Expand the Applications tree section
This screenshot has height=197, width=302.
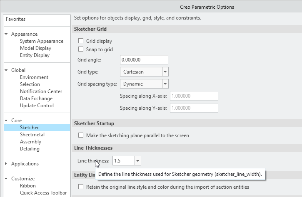pos(6,164)
